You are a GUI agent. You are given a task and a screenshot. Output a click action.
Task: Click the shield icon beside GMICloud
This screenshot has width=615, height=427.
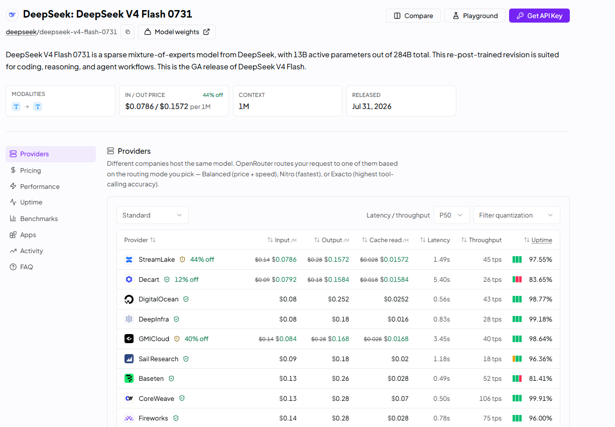[x=177, y=339]
